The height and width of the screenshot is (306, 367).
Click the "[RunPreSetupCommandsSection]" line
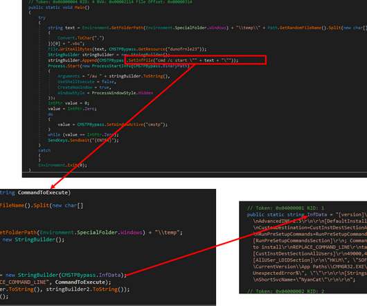pos(310,241)
